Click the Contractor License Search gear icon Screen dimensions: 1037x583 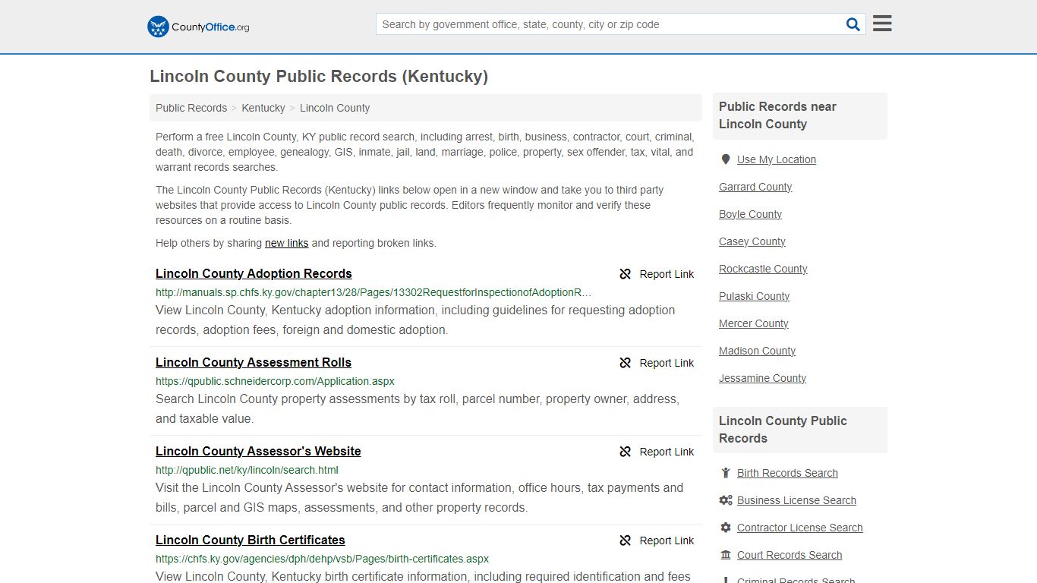coord(726,528)
